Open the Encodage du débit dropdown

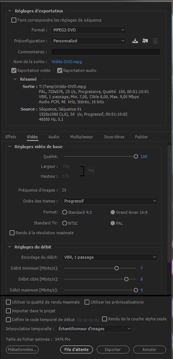tap(110, 257)
